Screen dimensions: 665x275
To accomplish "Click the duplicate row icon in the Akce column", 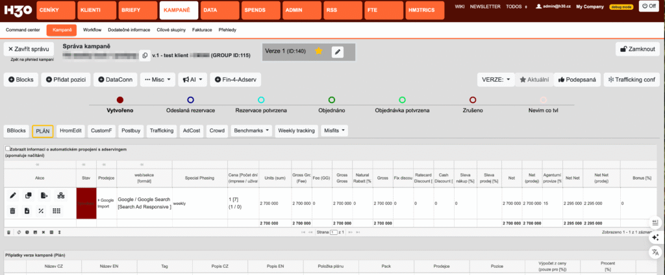I will [28, 196].
